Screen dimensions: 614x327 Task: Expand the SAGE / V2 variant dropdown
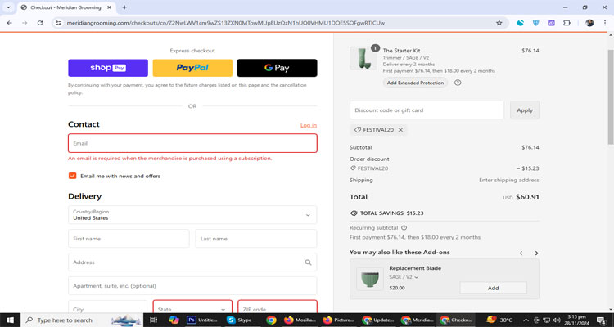click(x=404, y=277)
